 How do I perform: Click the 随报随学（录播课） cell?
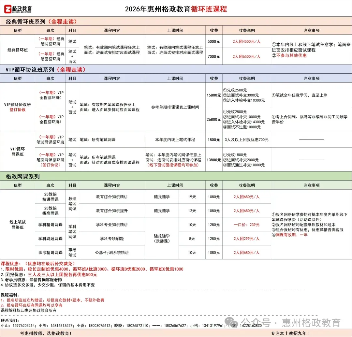click(162, 239)
